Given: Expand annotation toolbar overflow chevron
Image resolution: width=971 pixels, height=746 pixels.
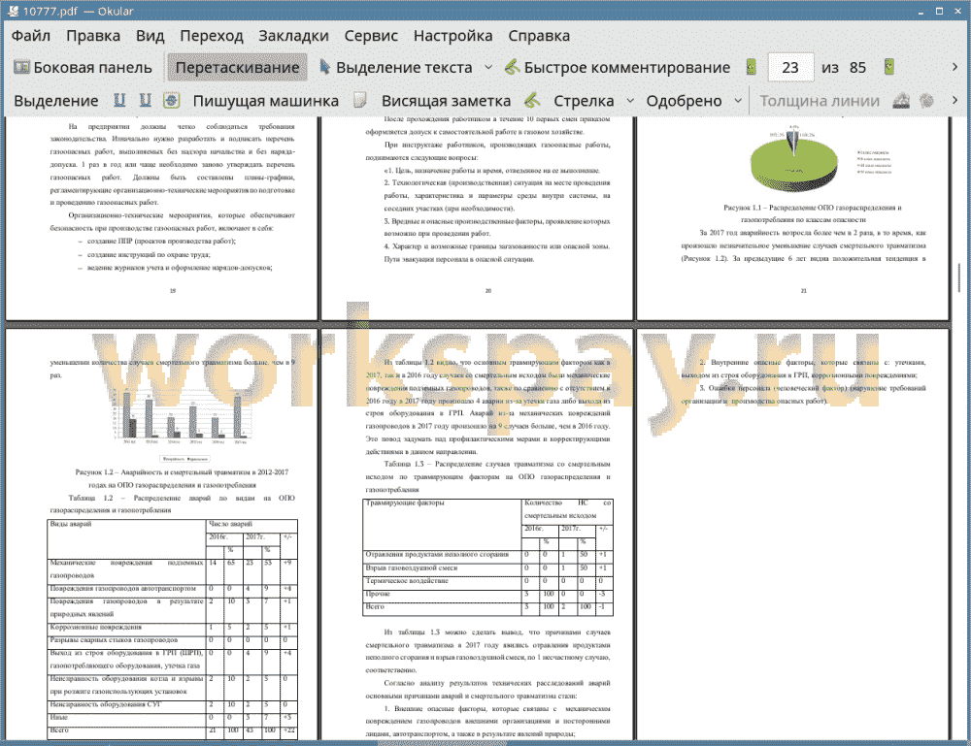Looking at the screenshot, I should pyautogui.click(x=954, y=100).
